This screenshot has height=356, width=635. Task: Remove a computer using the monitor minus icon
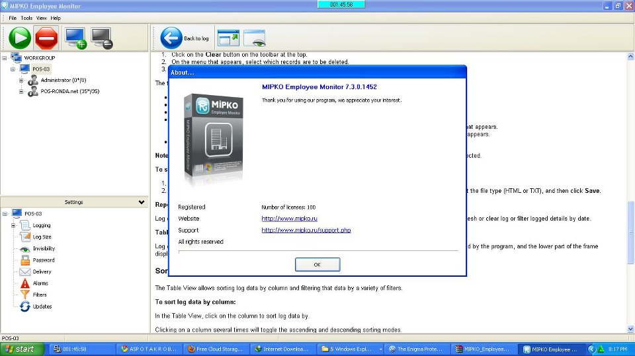[x=102, y=38]
